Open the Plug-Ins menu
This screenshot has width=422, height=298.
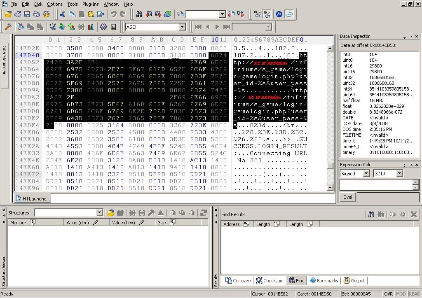click(90, 4)
